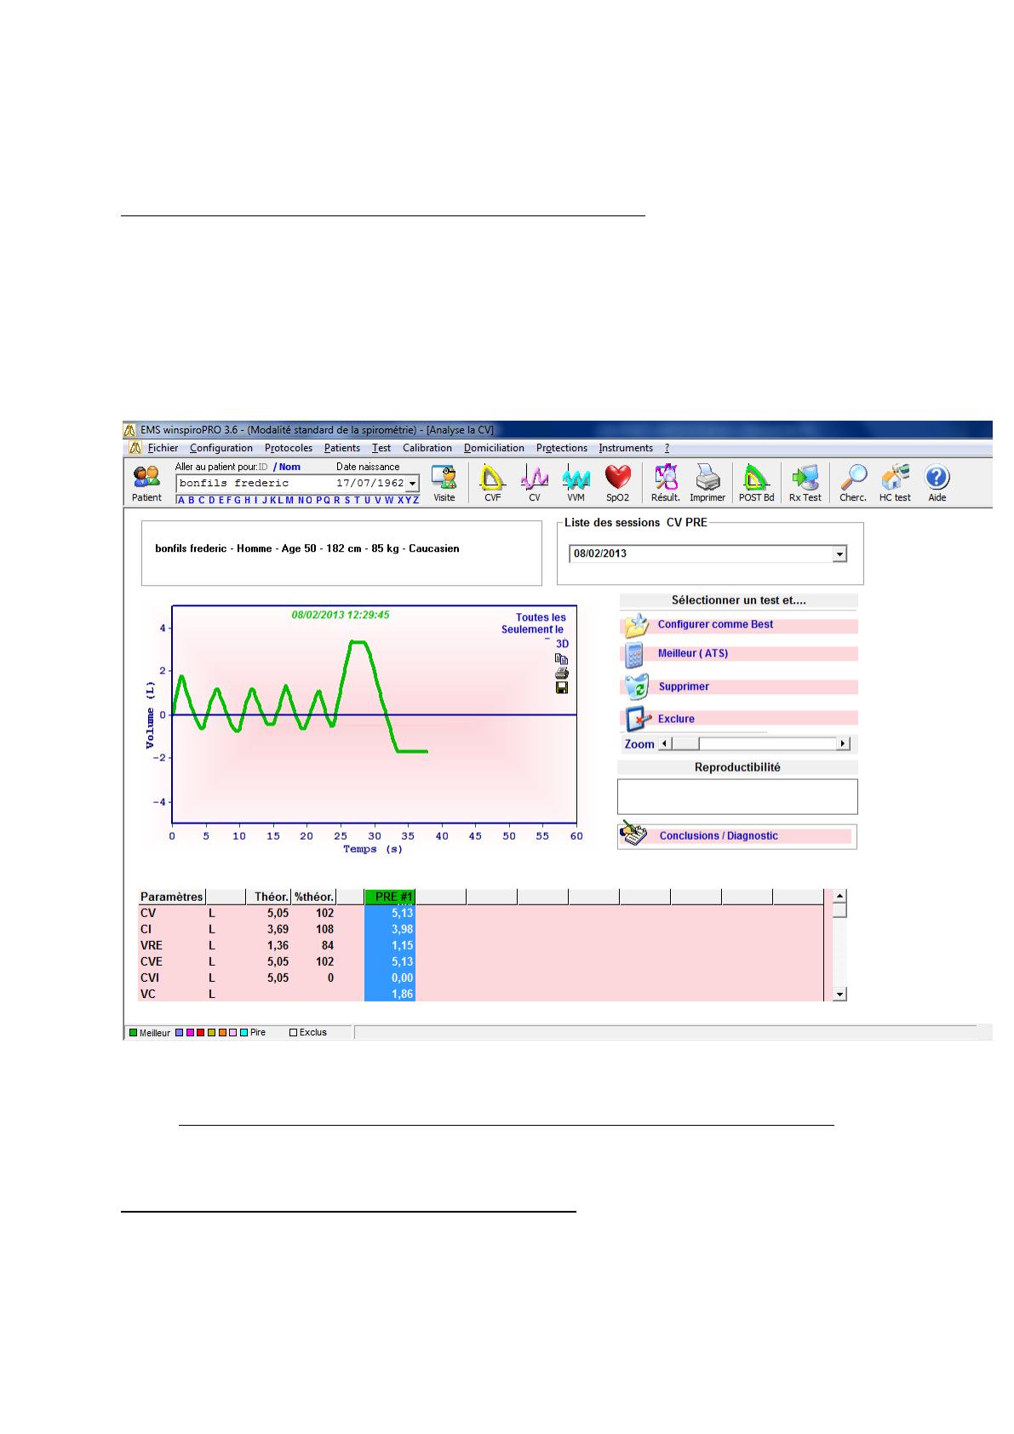Toggle the 3D graph view
The image size is (1014, 1434).
pos(562,644)
